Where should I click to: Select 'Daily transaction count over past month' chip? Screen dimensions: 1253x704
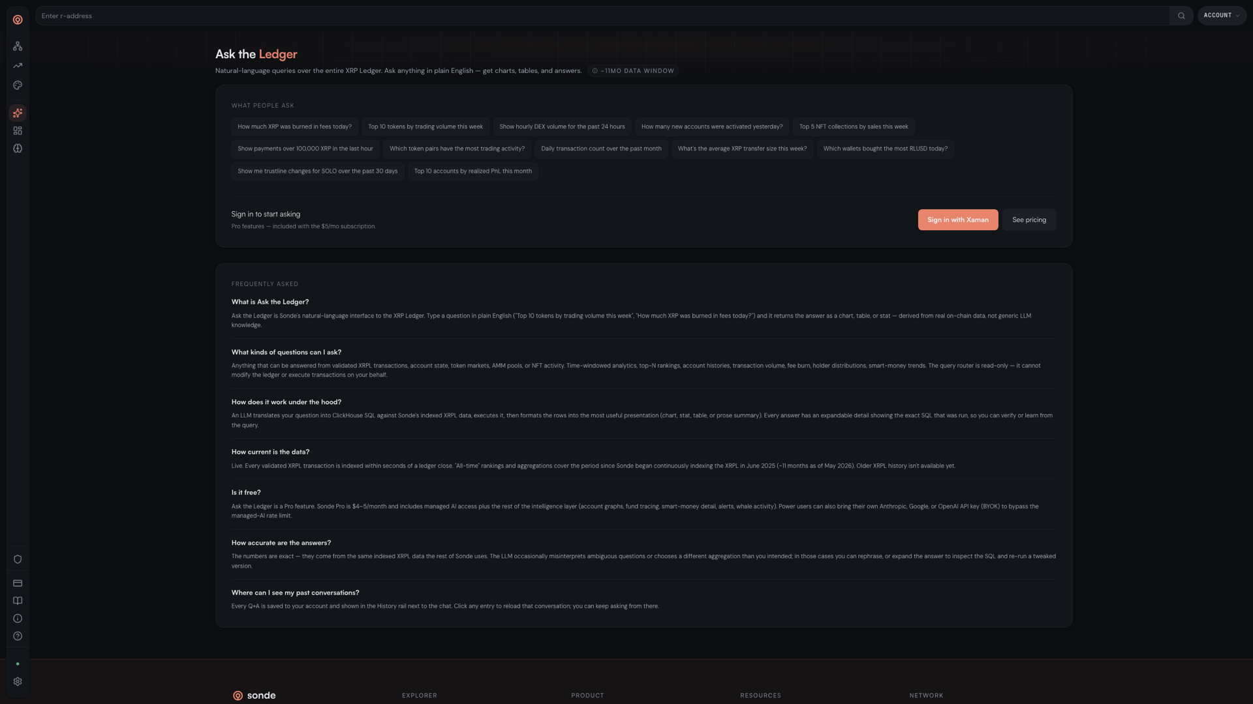click(601, 149)
